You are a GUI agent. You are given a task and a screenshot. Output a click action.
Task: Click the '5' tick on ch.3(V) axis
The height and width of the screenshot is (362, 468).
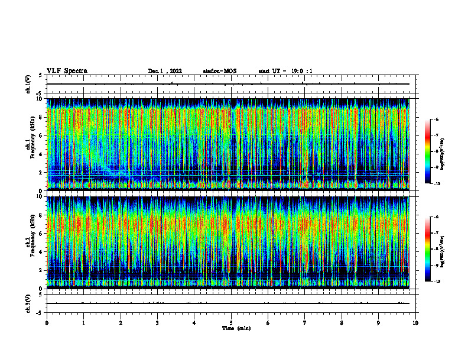pyautogui.click(x=41, y=295)
